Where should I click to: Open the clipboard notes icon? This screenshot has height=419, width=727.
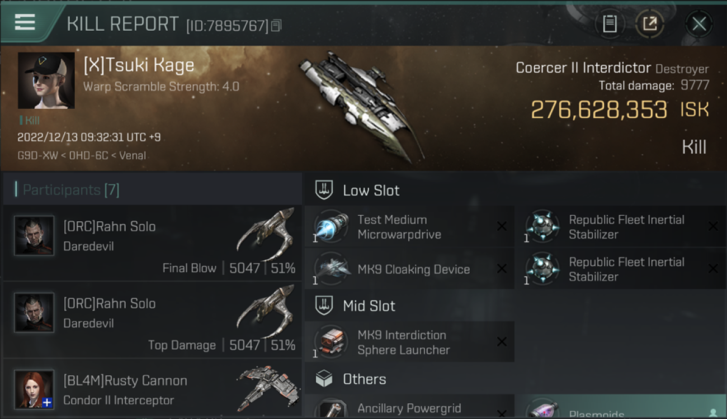[610, 23]
